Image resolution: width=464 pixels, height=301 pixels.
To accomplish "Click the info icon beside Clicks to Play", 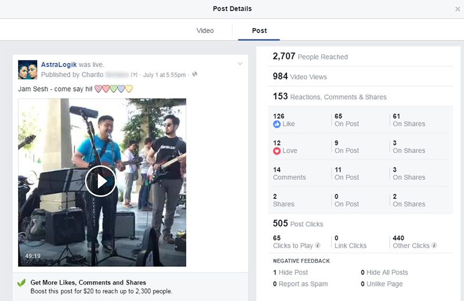I will pyautogui.click(x=318, y=245).
